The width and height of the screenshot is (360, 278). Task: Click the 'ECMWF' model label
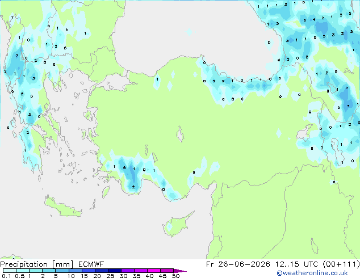[91, 264]
